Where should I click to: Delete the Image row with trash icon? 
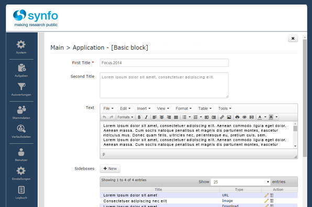(x=272, y=201)
